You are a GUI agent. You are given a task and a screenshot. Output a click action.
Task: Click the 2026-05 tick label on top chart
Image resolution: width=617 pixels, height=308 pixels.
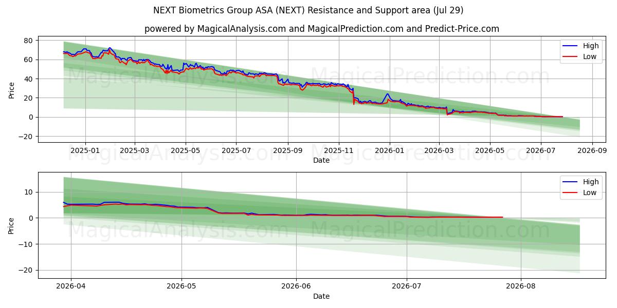(x=489, y=150)
